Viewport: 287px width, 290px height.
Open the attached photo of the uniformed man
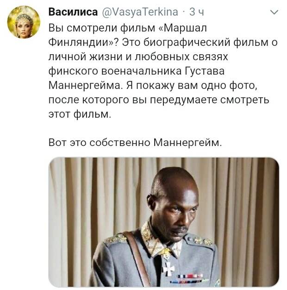(163, 222)
